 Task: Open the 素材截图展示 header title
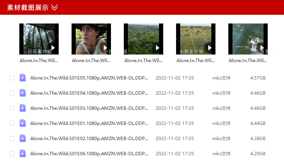pos(28,8)
